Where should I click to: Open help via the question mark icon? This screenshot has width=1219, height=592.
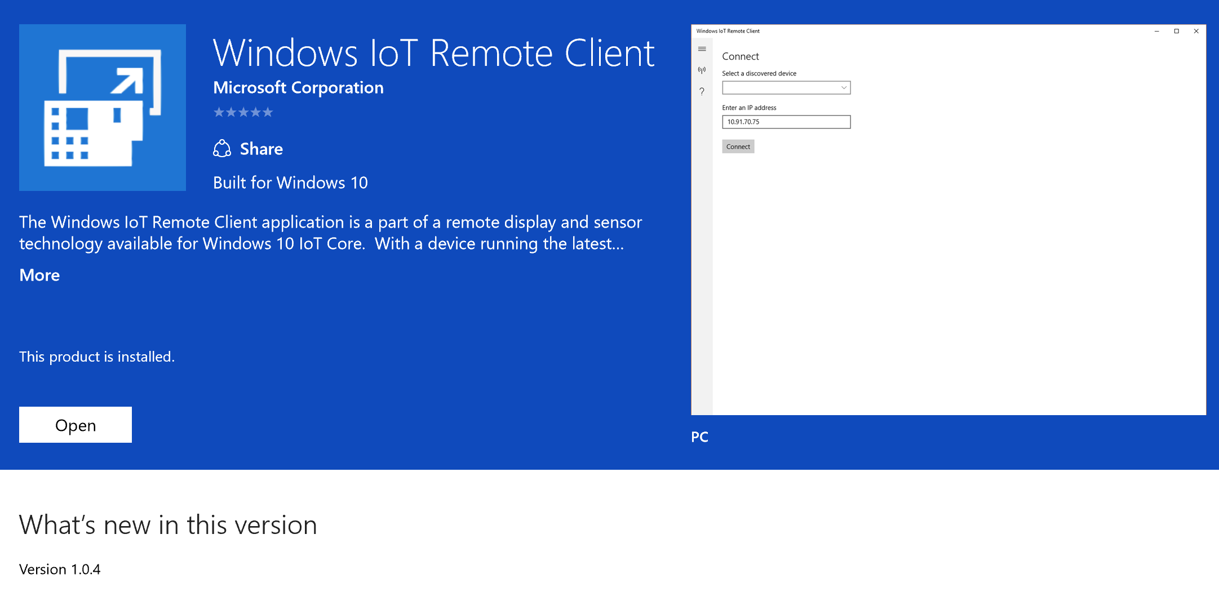point(702,91)
